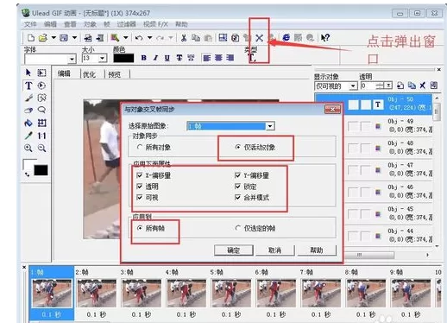Select the 7:帧 frame thumbnail
The height and width of the screenshot is (323, 447).
(321, 293)
